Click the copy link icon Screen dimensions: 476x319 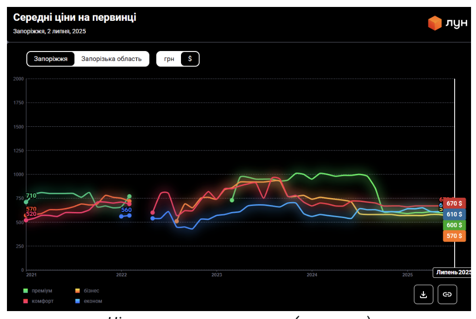click(447, 294)
